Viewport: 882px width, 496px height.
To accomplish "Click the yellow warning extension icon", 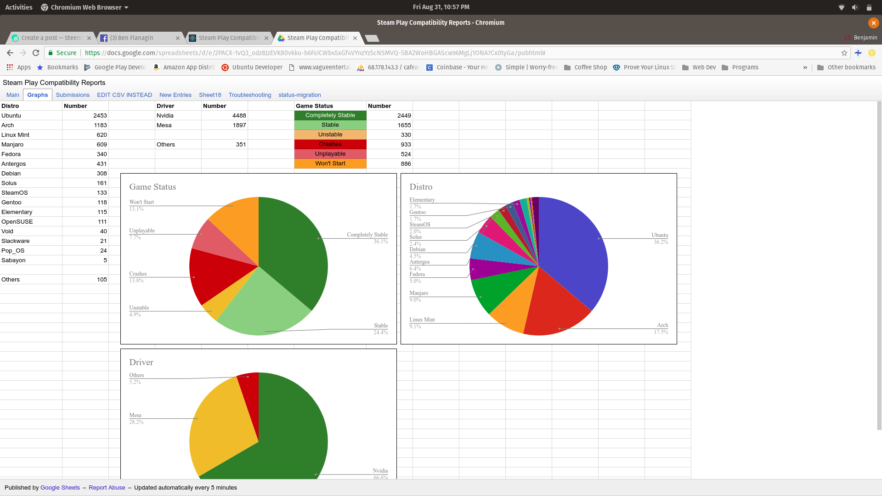I will pyautogui.click(x=871, y=53).
